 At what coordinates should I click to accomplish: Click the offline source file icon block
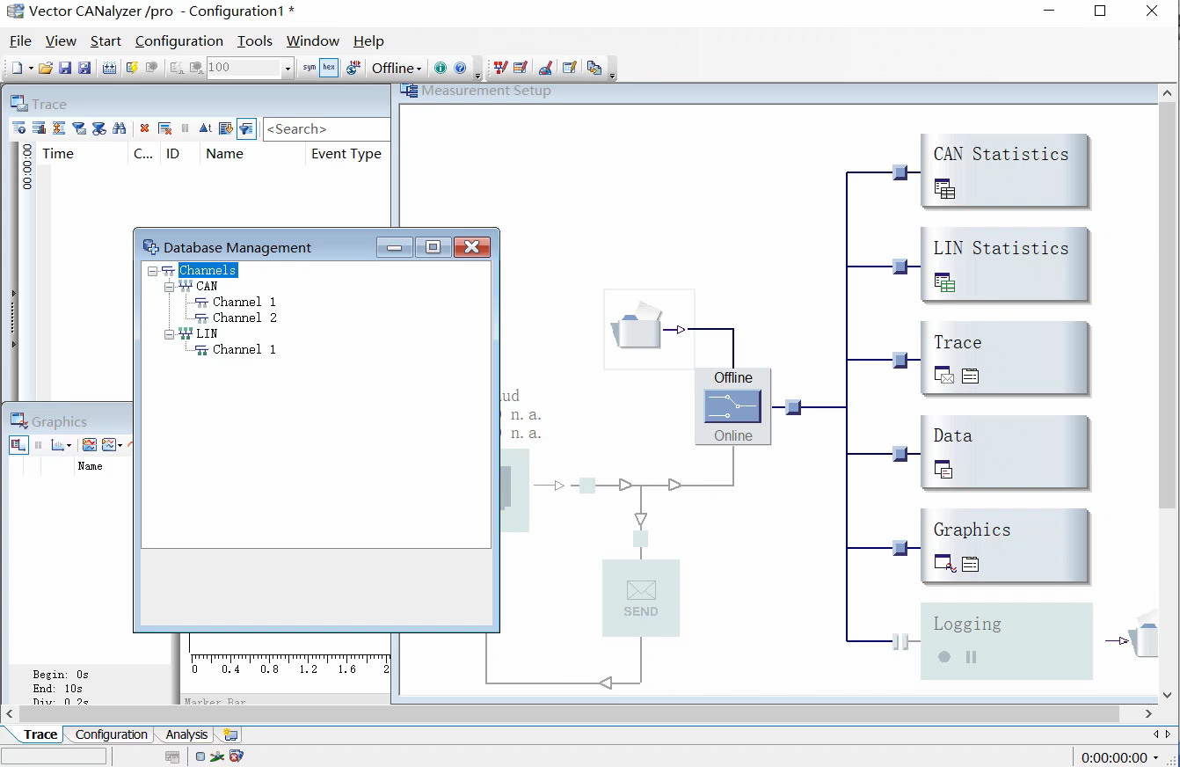pyautogui.click(x=649, y=329)
